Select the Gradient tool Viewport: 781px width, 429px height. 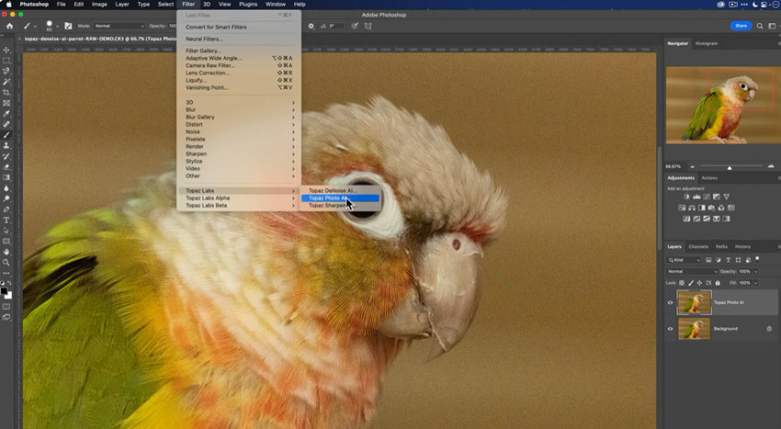(6, 177)
